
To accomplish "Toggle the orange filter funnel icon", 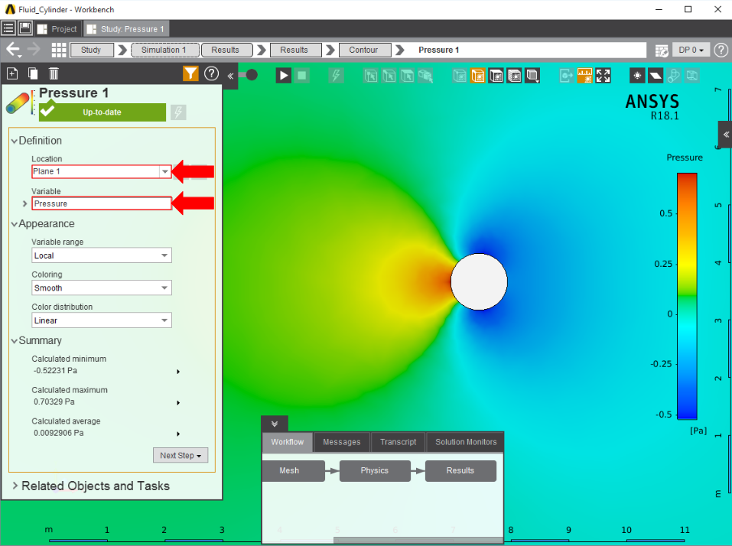I will pos(190,73).
